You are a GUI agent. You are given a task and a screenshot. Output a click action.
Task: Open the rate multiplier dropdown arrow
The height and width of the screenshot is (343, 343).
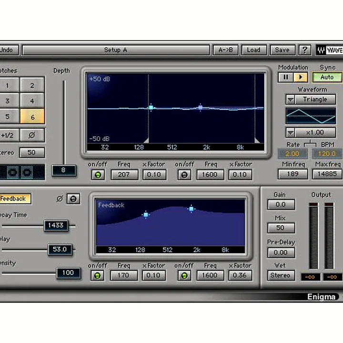click(x=290, y=132)
